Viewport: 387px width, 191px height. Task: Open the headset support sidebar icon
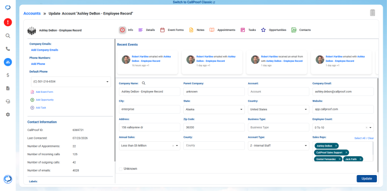pos(8,102)
